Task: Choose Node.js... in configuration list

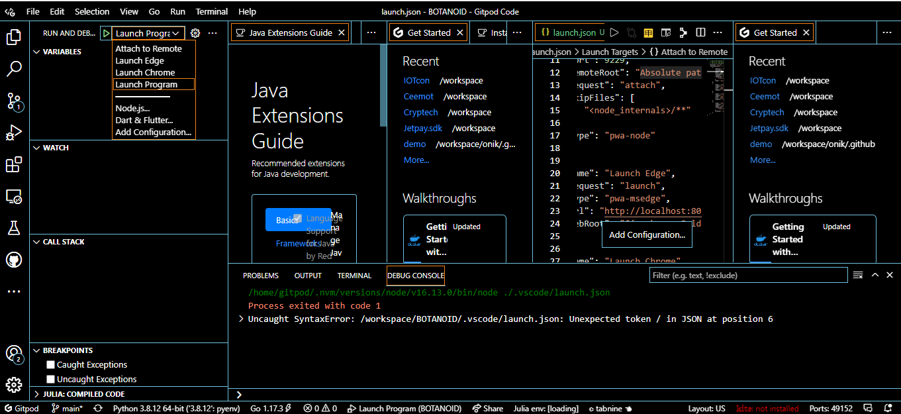Action: [x=154, y=108]
